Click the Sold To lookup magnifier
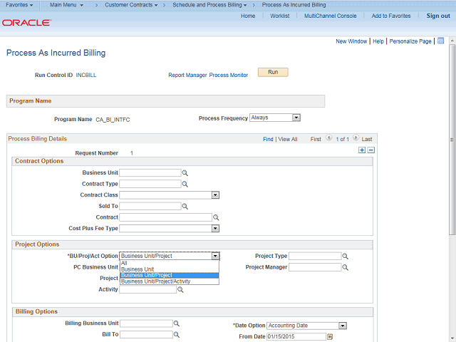Screen dimensions: 456x342 click(x=185, y=207)
